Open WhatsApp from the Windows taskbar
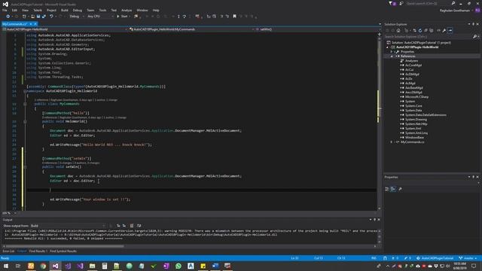Viewport: 482px width, 271px height. pyautogui.click(x=178, y=266)
